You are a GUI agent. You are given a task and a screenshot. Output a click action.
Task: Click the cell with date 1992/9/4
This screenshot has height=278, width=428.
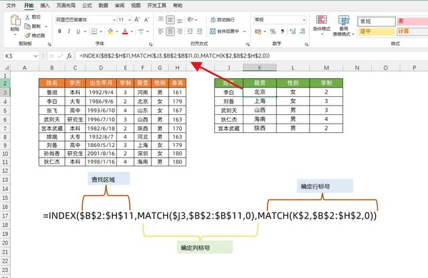[101, 92]
